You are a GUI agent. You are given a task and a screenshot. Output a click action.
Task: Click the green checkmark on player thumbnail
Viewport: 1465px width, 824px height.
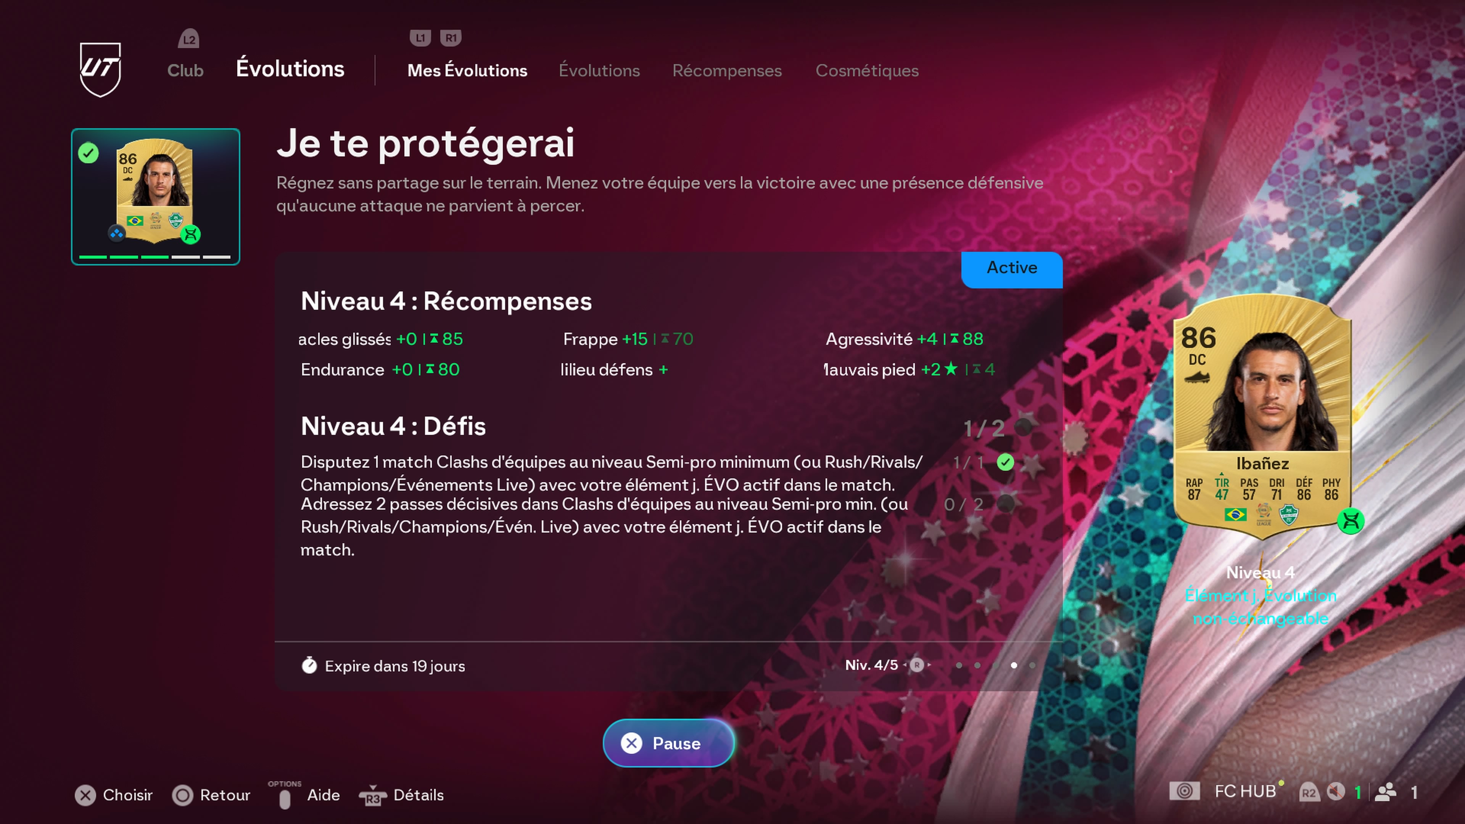[x=88, y=153]
